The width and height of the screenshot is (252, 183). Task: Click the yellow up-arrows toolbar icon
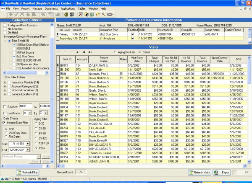(98, 15)
